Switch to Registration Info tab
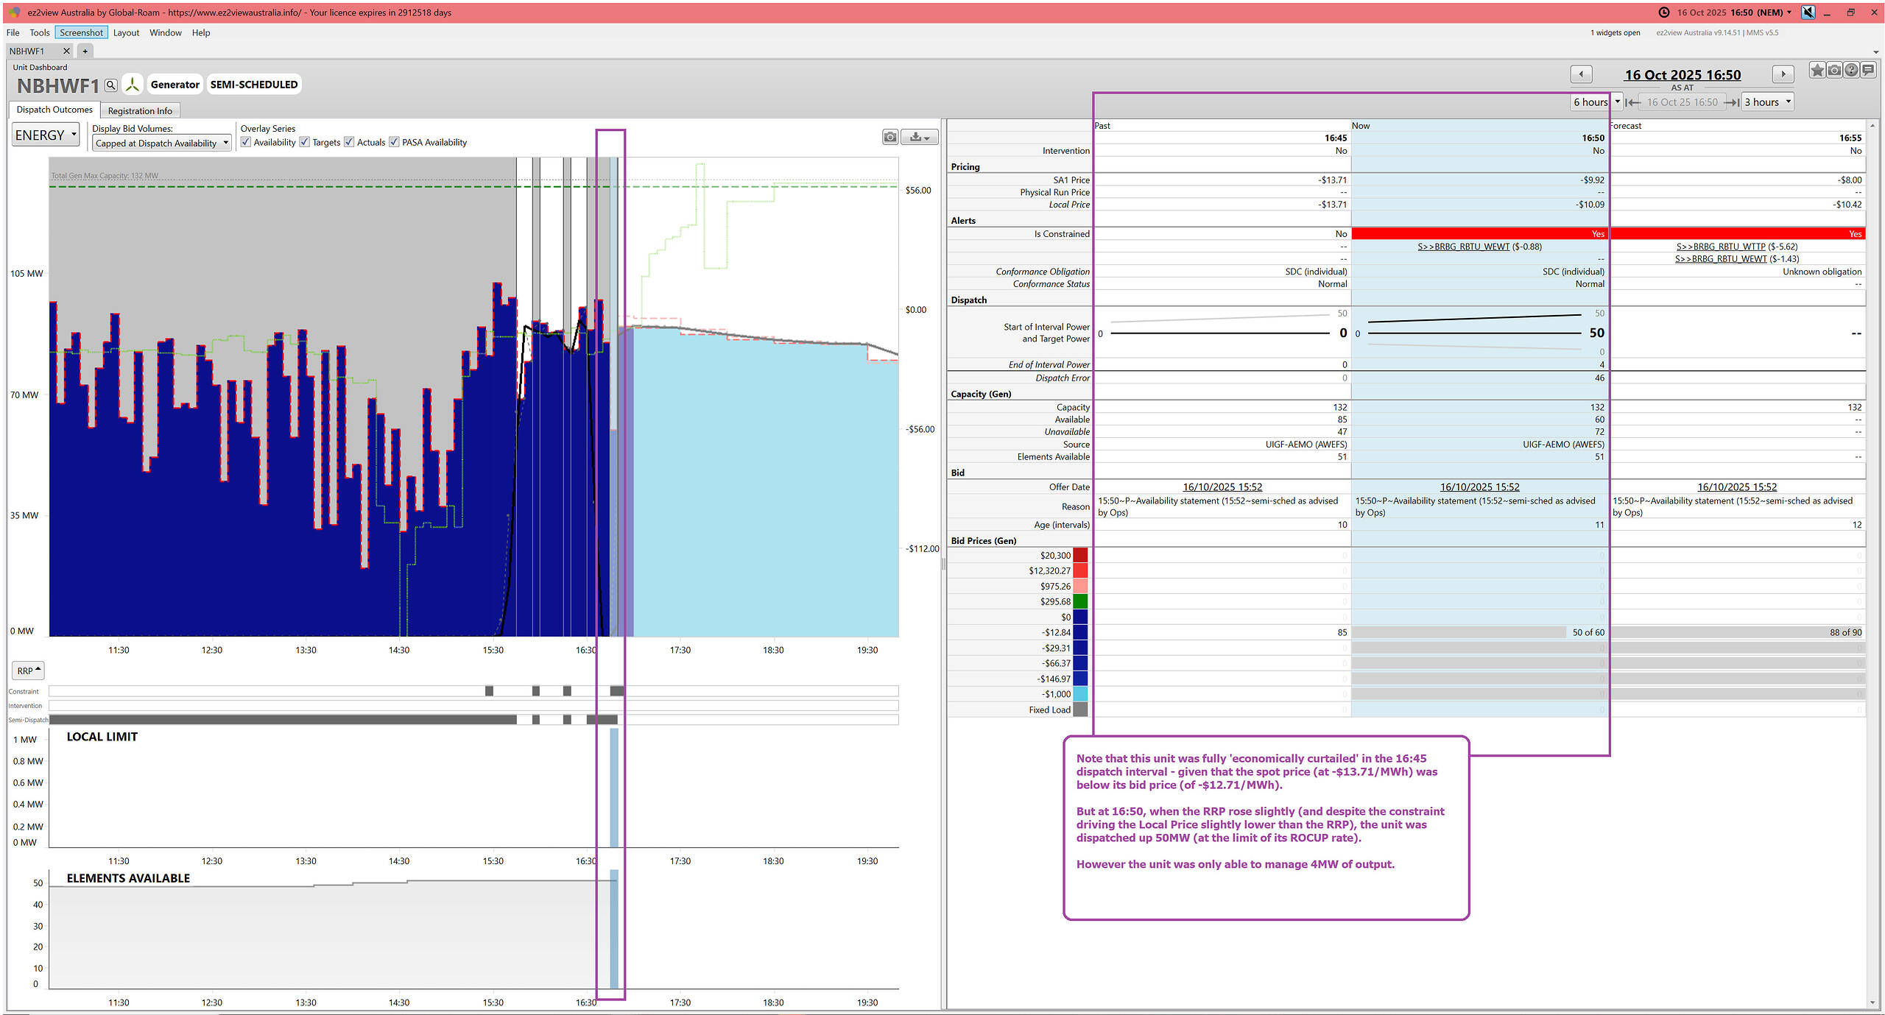This screenshot has width=1885, height=1015. click(140, 111)
